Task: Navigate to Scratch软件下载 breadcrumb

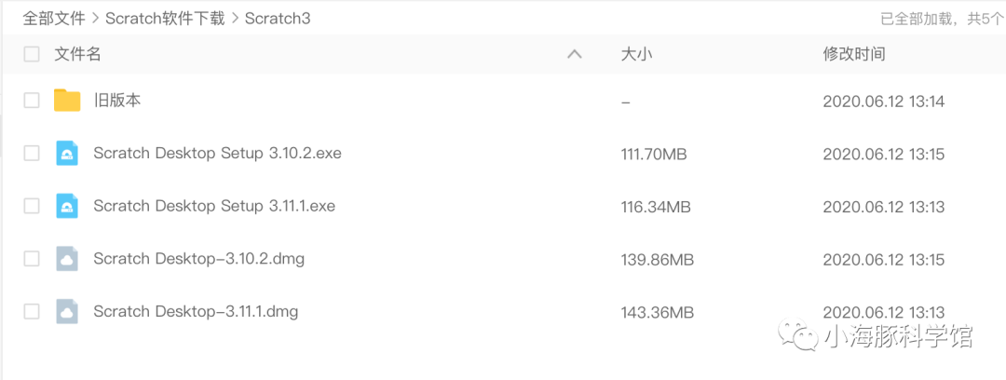Action: [165, 19]
